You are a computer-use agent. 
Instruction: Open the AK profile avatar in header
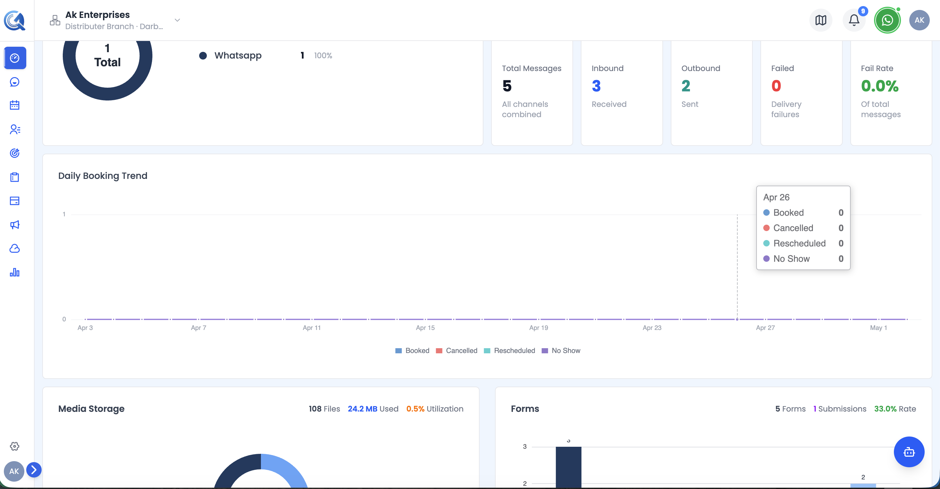[919, 20]
